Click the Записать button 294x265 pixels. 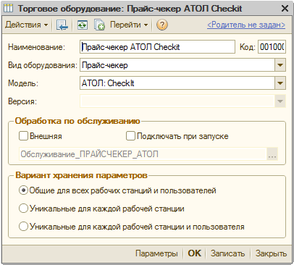pos(227,253)
